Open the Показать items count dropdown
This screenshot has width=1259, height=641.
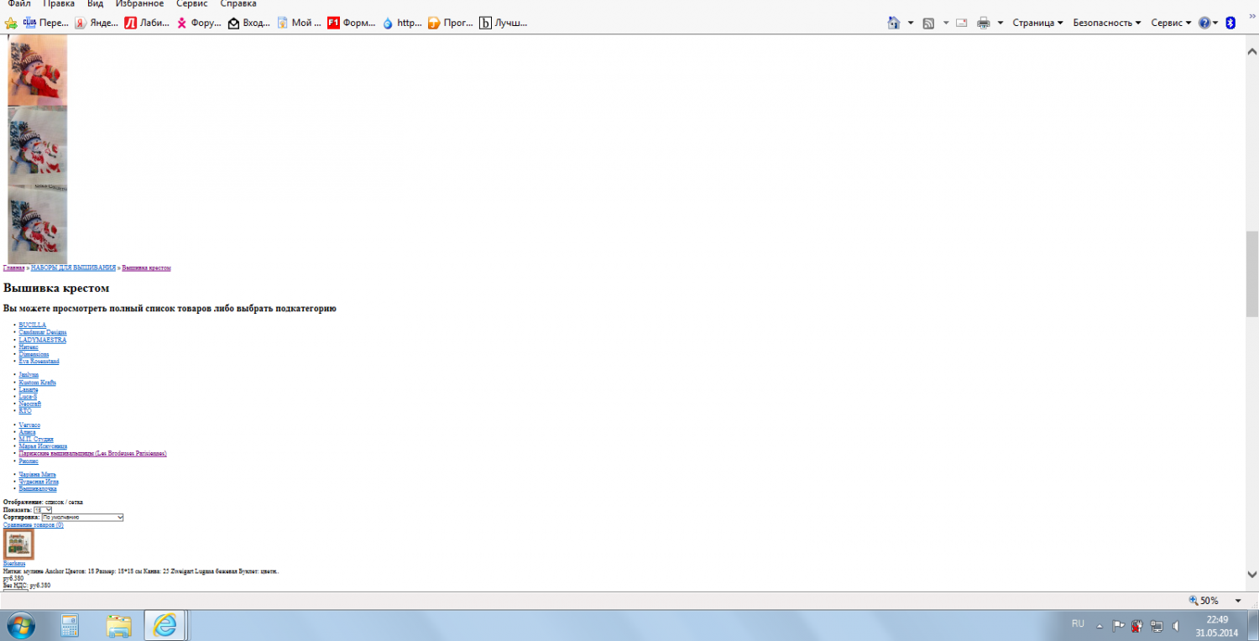coord(43,510)
